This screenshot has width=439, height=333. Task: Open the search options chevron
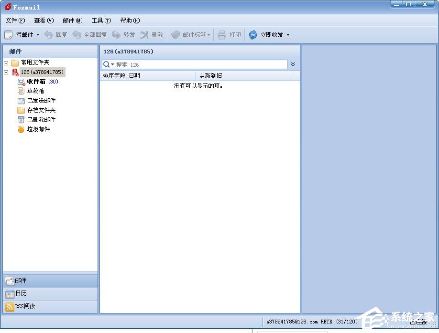click(293, 64)
